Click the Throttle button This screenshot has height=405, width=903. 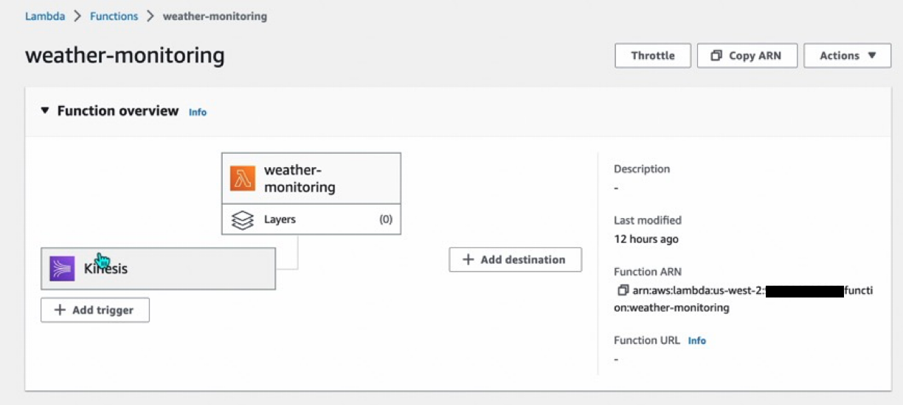[x=653, y=56]
